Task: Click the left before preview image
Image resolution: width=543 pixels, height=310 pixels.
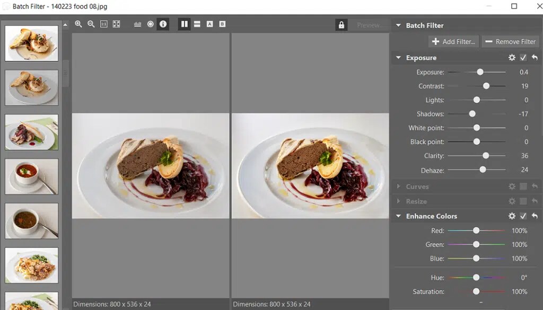Action: click(x=151, y=166)
